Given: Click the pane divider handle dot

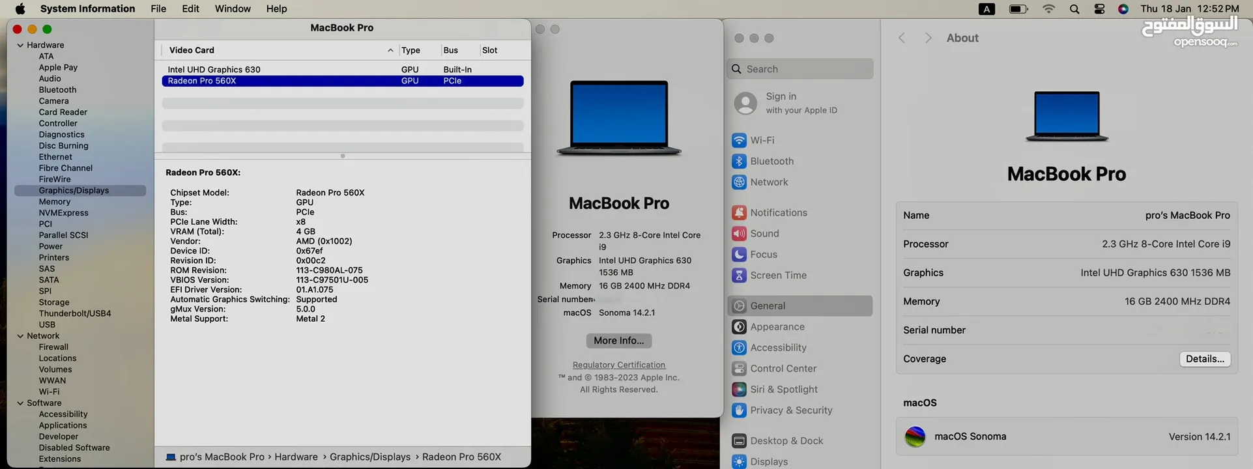Looking at the screenshot, I should [343, 156].
